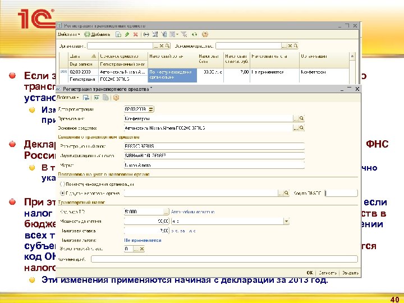Click the green refresh list icon
This screenshot has width=404, height=303.
[194, 34]
